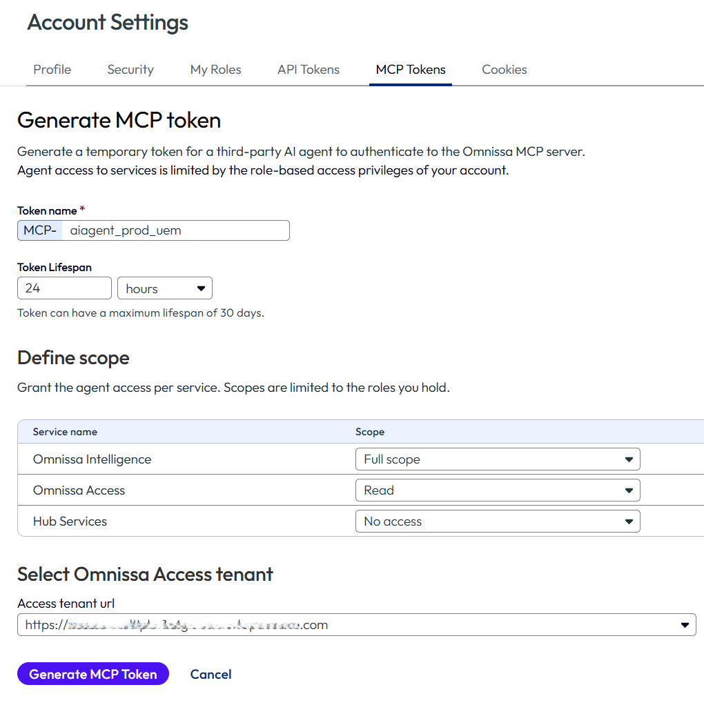Click the Generate MCP token heading
The height and width of the screenshot is (705, 704).
click(119, 121)
